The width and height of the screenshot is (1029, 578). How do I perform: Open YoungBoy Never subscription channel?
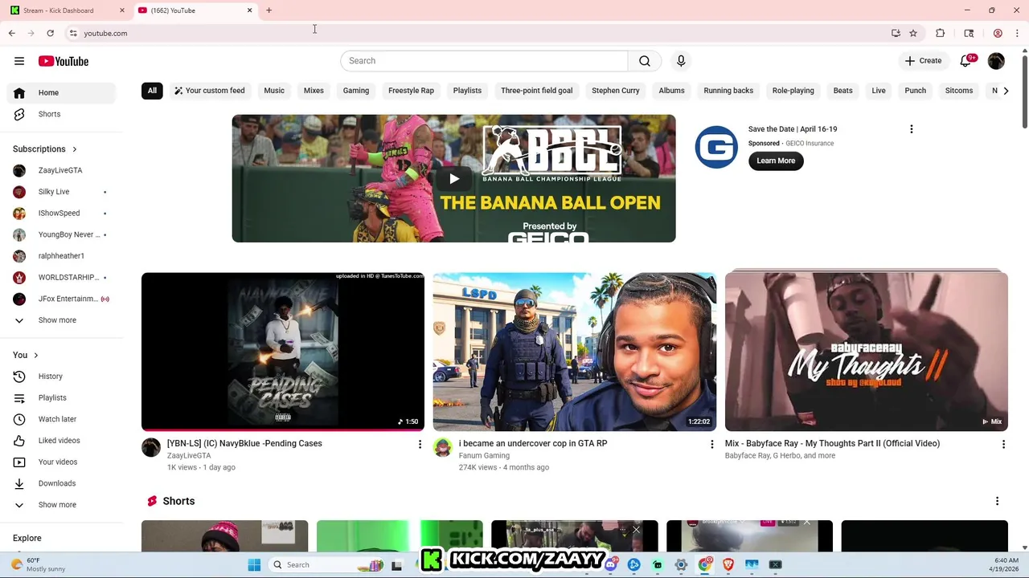coord(60,234)
